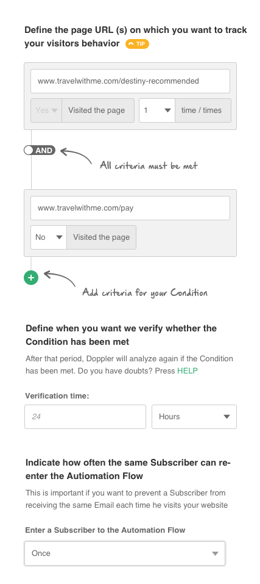
Task: Toggle the AND criteria switch
Action: pyautogui.click(x=40, y=151)
